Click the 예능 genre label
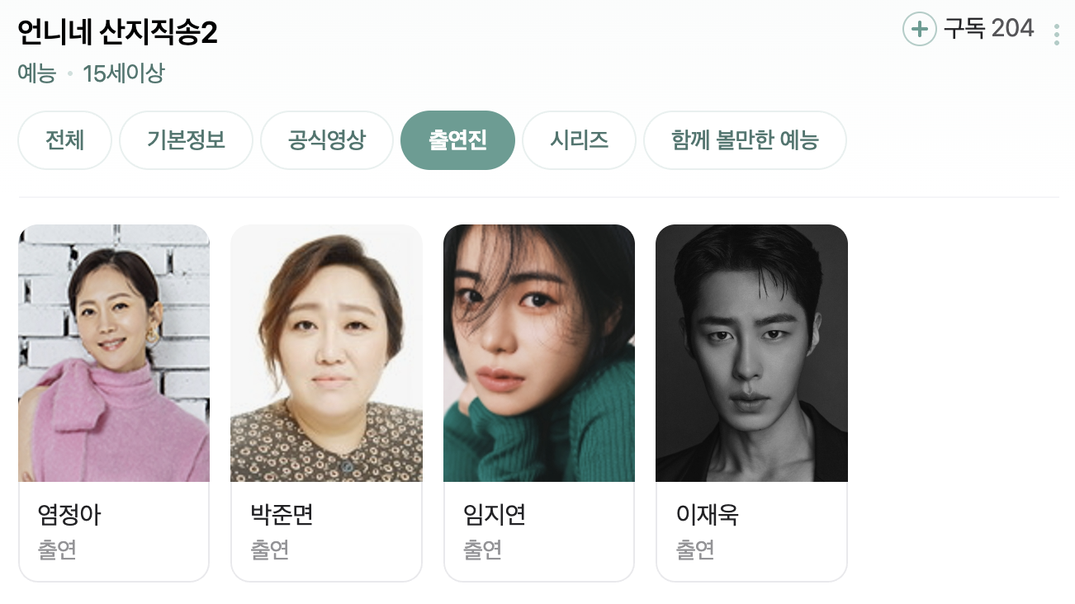 pyautogui.click(x=36, y=73)
